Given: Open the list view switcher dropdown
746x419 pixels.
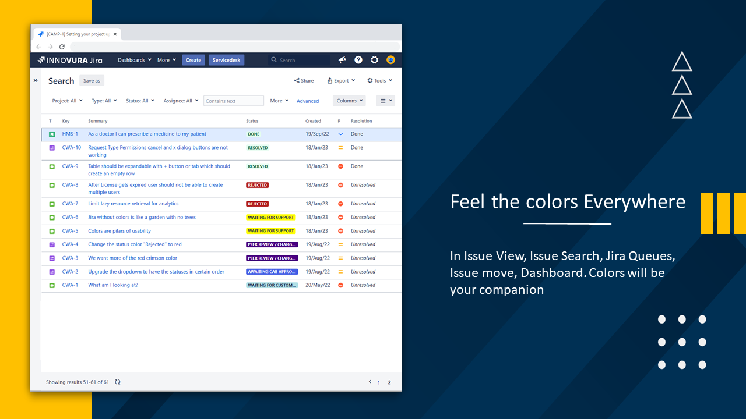Looking at the screenshot, I should point(385,101).
